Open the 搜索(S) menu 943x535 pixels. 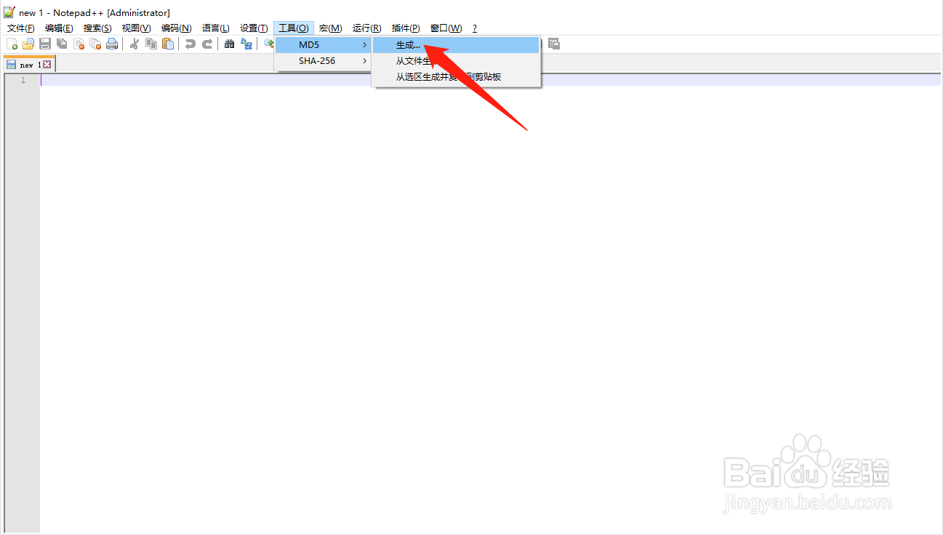tap(97, 28)
